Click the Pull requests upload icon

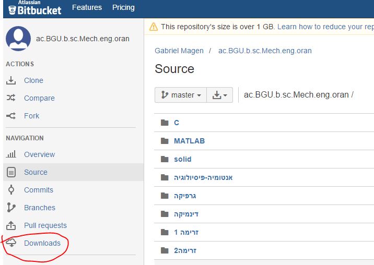click(x=11, y=225)
